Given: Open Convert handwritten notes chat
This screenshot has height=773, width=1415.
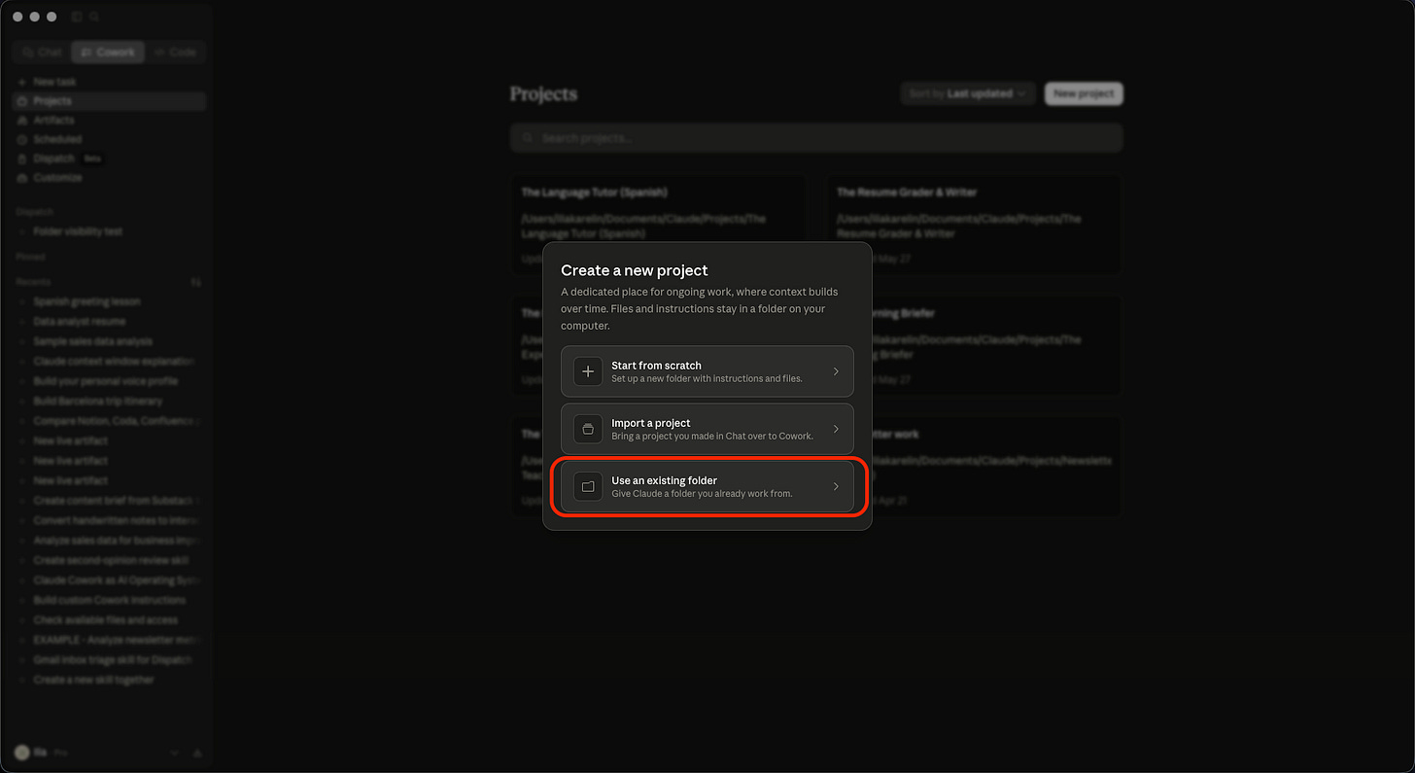Looking at the screenshot, I should point(109,520).
